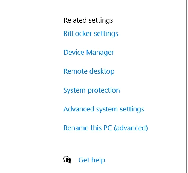Viewport: 188px width, 173px height.
Task: Open the BitLocker settings link
Action: (x=91, y=34)
